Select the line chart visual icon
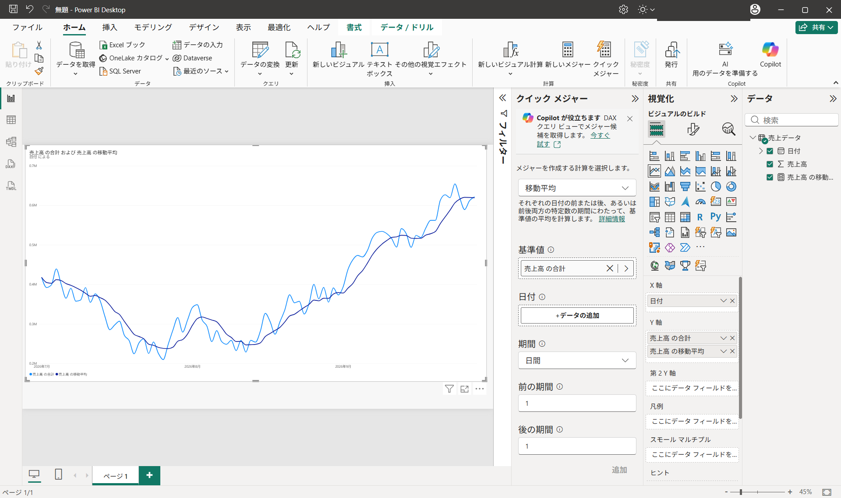Image resolution: width=841 pixels, height=498 pixels. [x=654, y=171]
